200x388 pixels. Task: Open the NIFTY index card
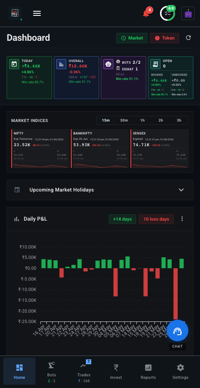point(40,149)
